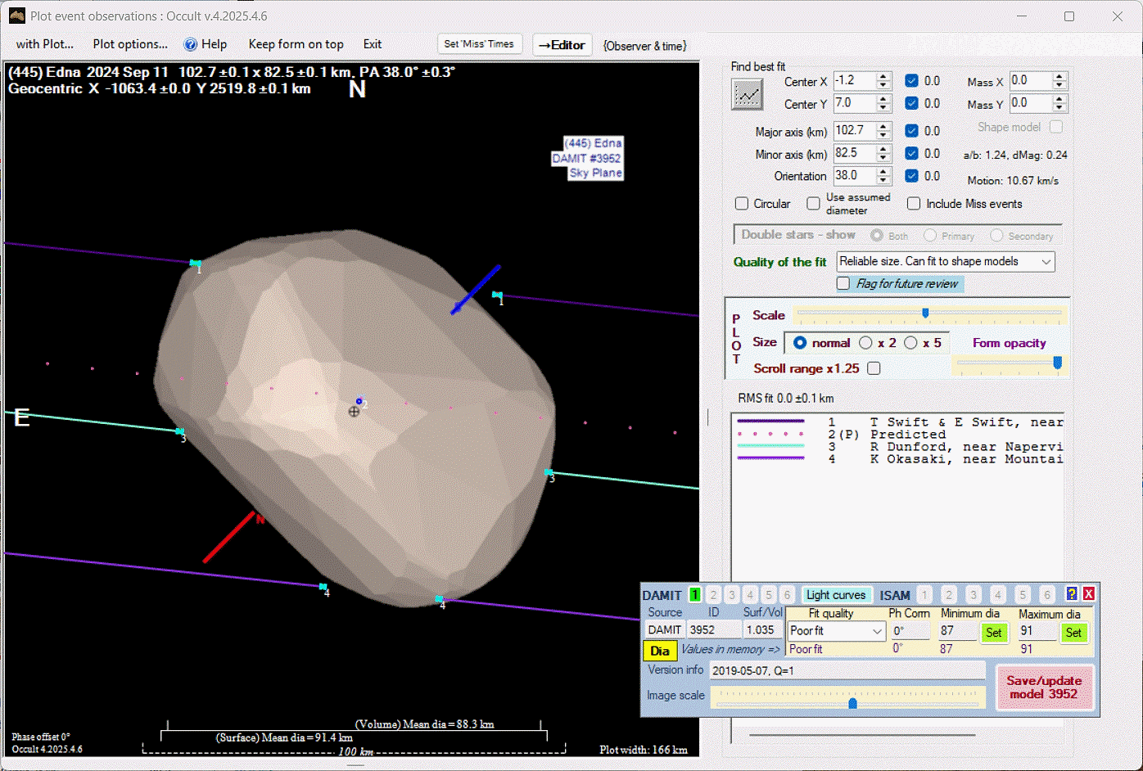The width and height of the screenshot is (1143, 771).
Task: Click the blue question mark in DAMIT panel
Action: [x=1071, y=594]
